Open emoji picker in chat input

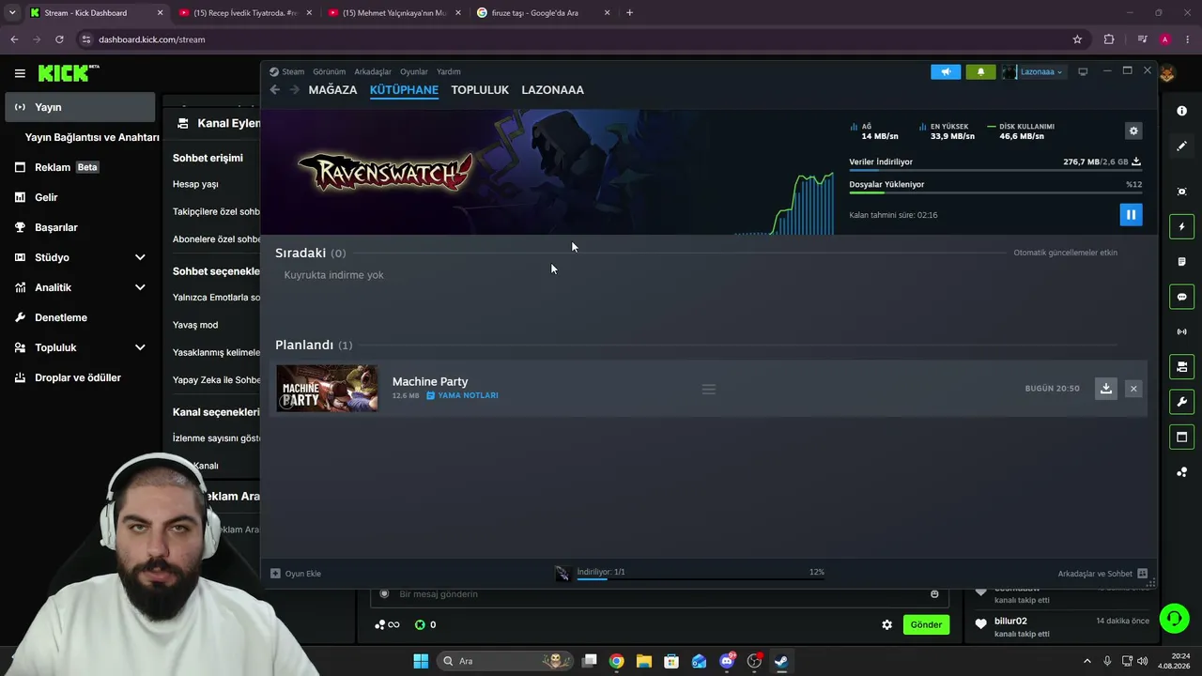934,594
